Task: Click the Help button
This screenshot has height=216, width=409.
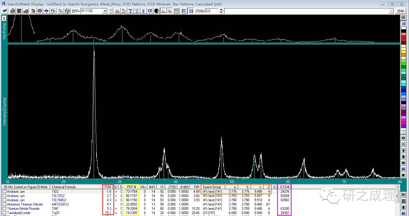Action: click(401, 11)
